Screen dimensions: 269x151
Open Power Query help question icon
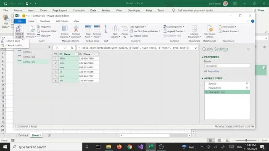253,21
